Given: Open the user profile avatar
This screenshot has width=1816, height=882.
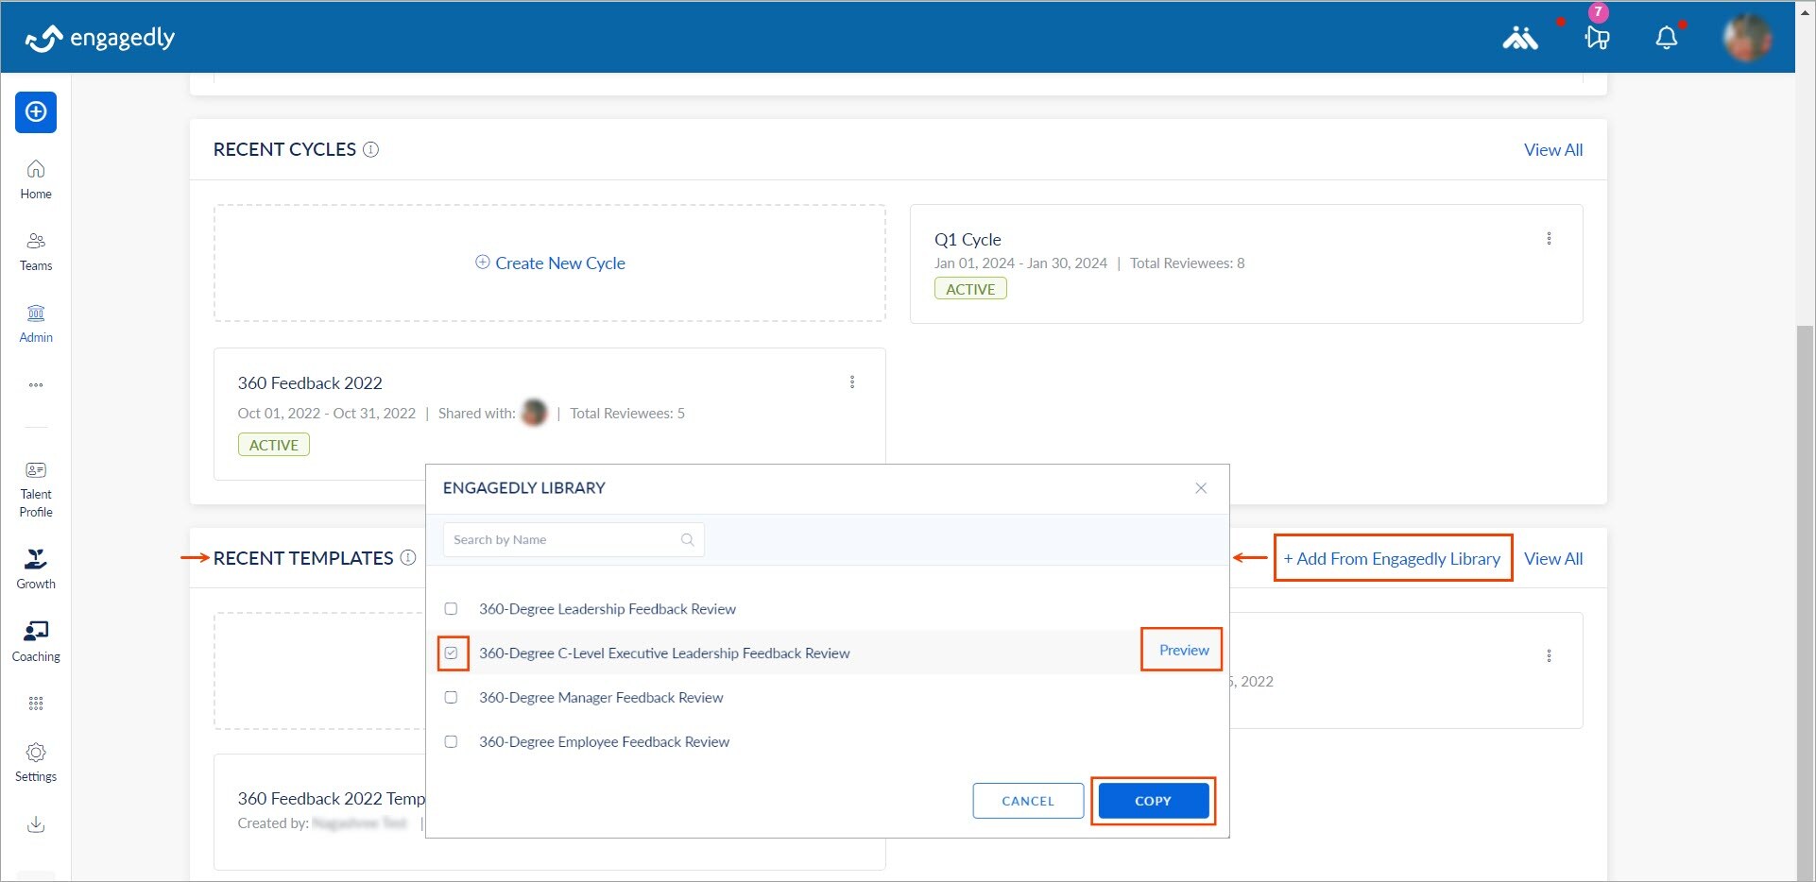Looking at the screenshot, I should tap(1747, 38).
